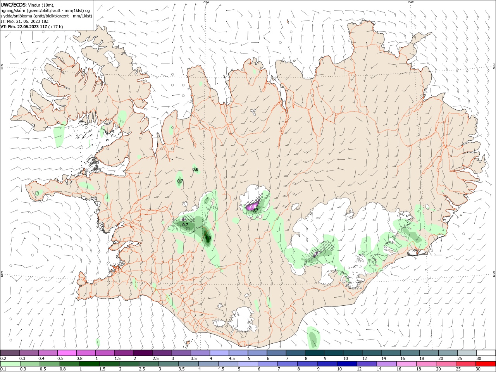Click the 0.2 label on snow scale
The image size is (496, 372).
point(3,358)
